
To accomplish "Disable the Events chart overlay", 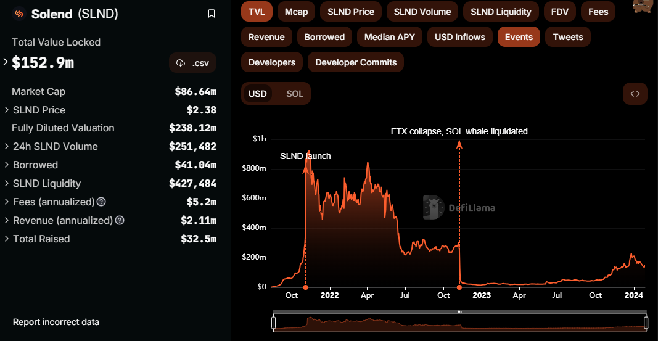I will (x=519, y=37).
